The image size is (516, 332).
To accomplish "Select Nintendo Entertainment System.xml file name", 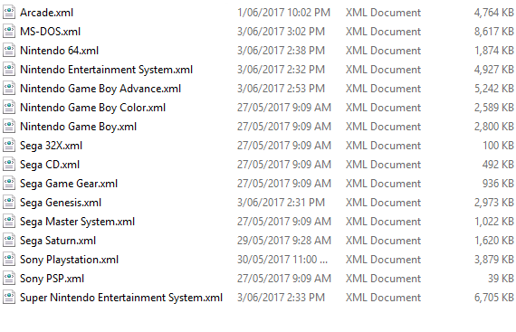I will pyautogui.click(x=106, y=70).
